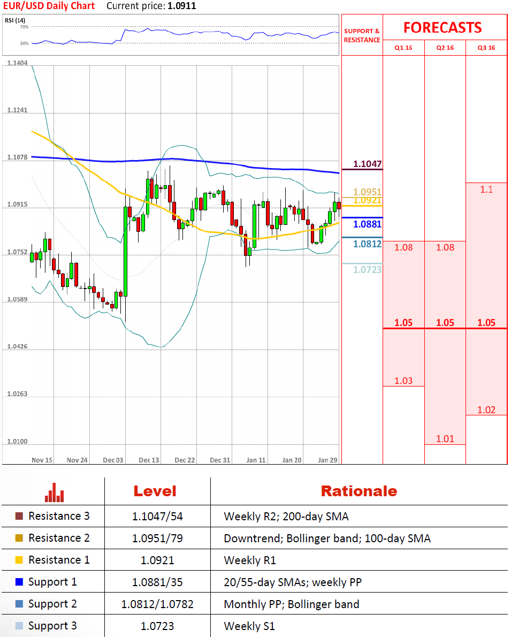Click the Q2 16 low forecast 1.01
This screenshot has width=511, height=637.
point(445,439)
